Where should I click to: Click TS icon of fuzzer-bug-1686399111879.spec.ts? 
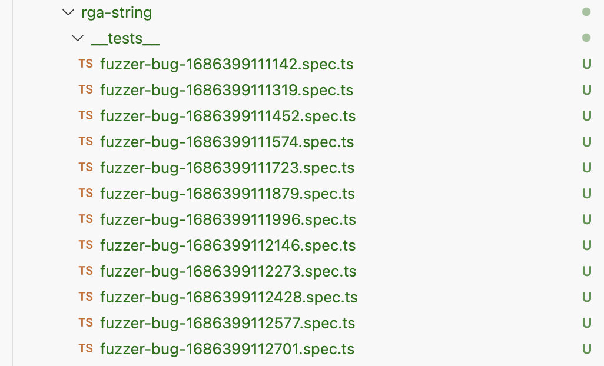pos(86,194)
